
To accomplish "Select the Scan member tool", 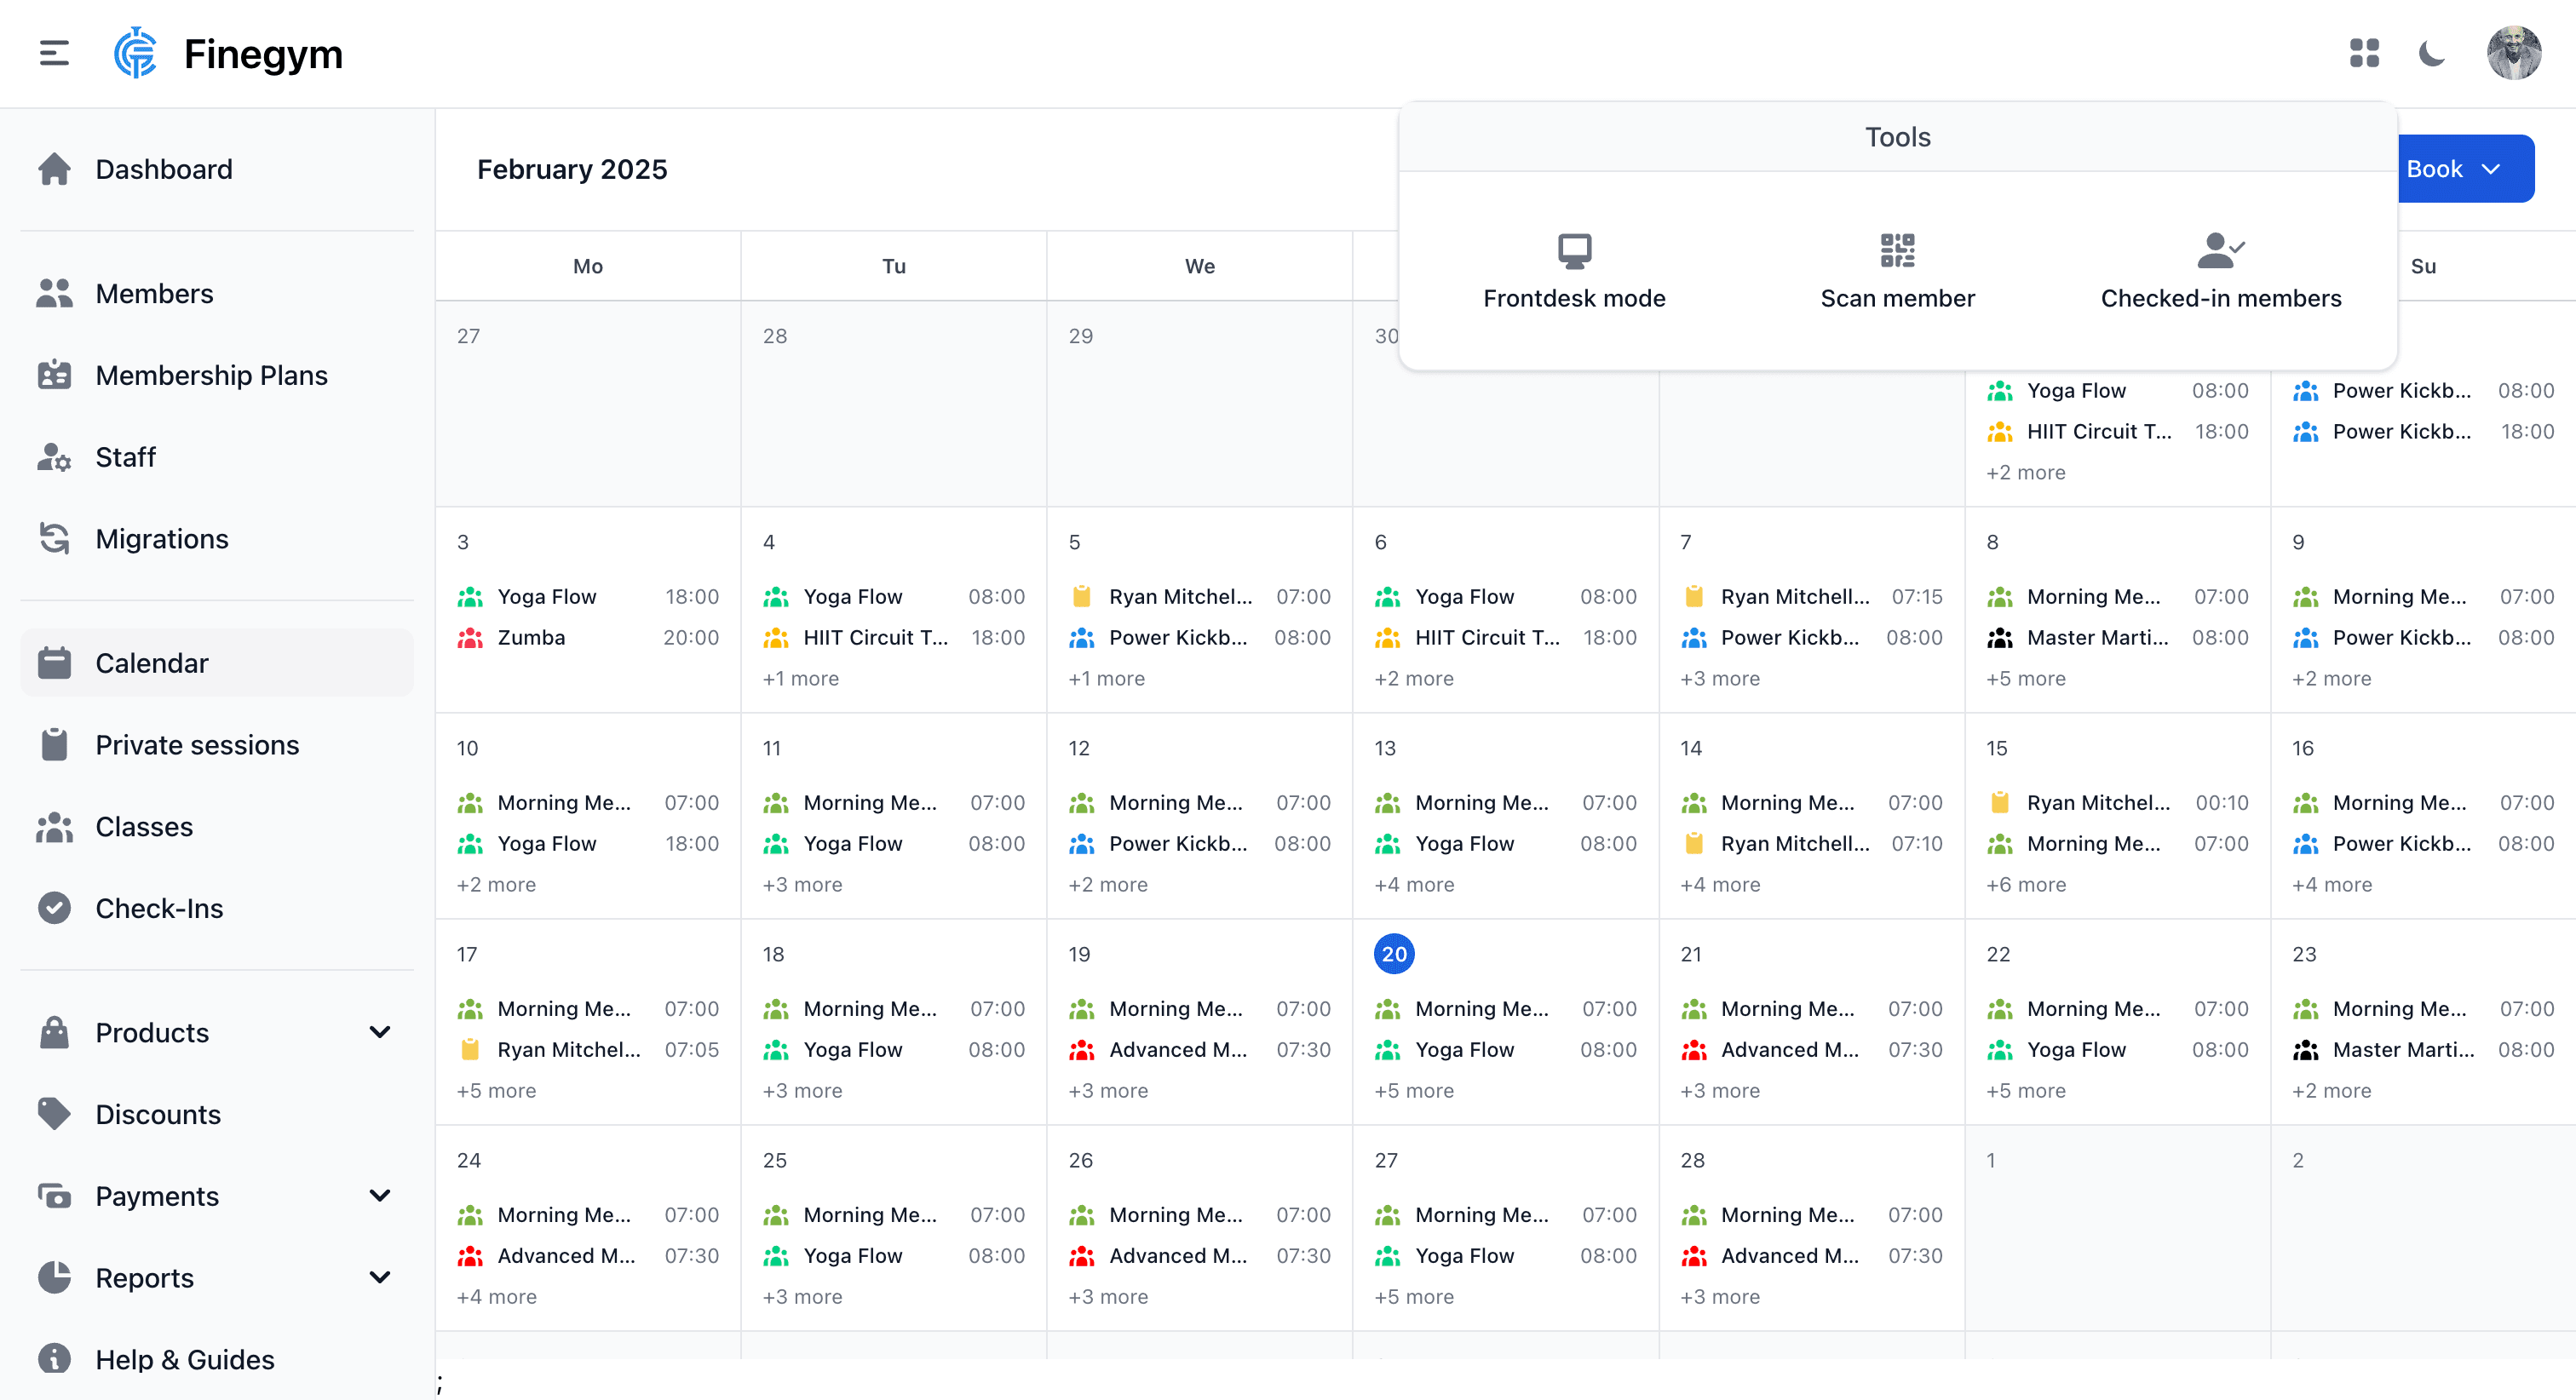I will 1896,270.
